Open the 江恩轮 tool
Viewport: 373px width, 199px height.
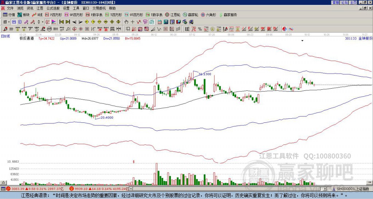pyautogui.click(x=173, y=15)
